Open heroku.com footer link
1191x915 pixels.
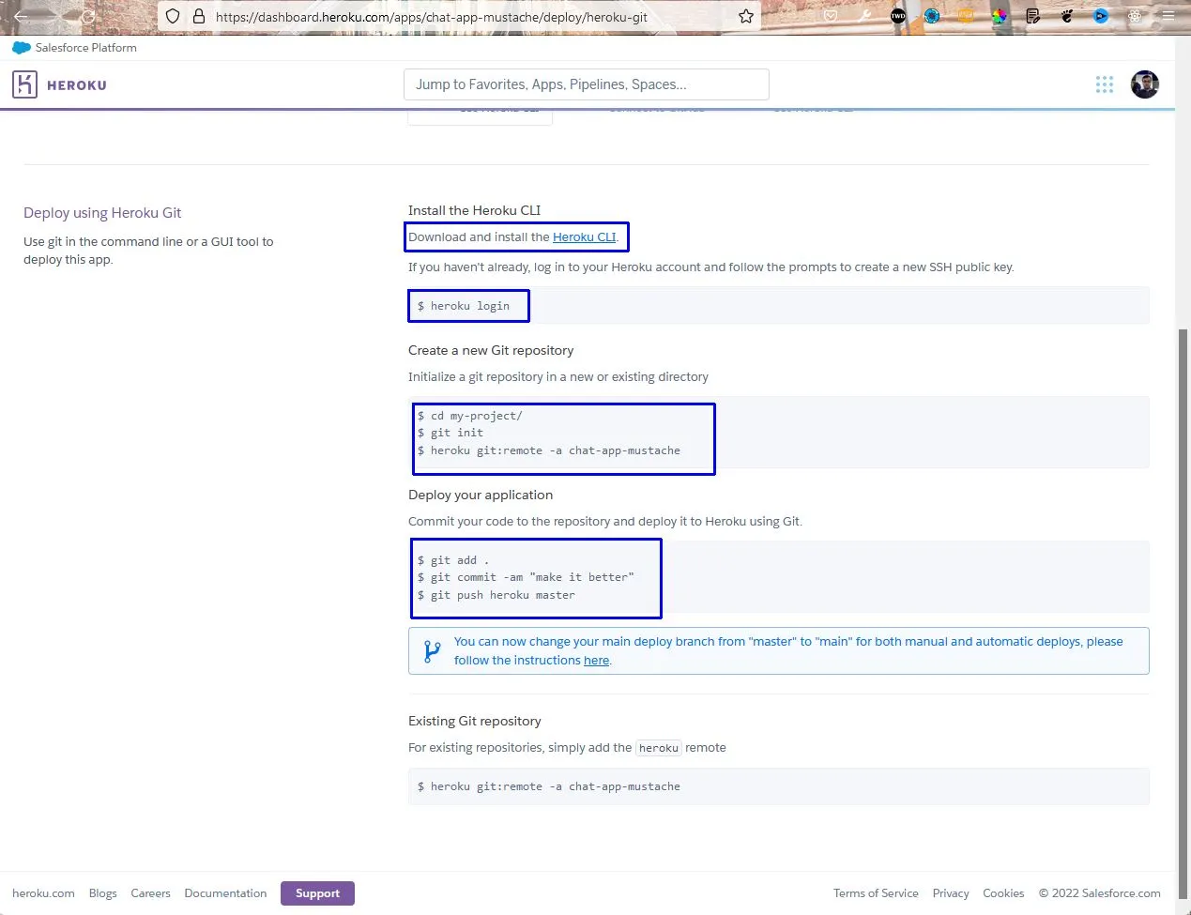pos(43,893)
